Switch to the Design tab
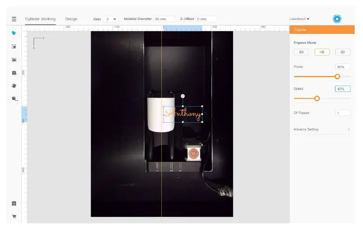The width and height of the screenshot is (363, 227). tap(71, 19)
